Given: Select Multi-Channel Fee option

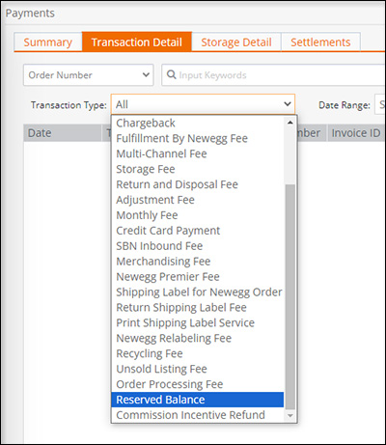Looking at the screenshot, I should coord(198,153).
